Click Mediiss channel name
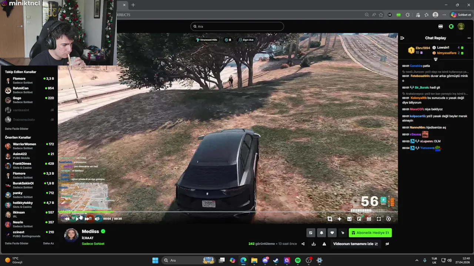 tap(90, 231)
